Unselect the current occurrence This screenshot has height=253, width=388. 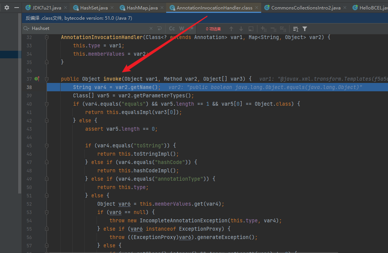point(273,29)
